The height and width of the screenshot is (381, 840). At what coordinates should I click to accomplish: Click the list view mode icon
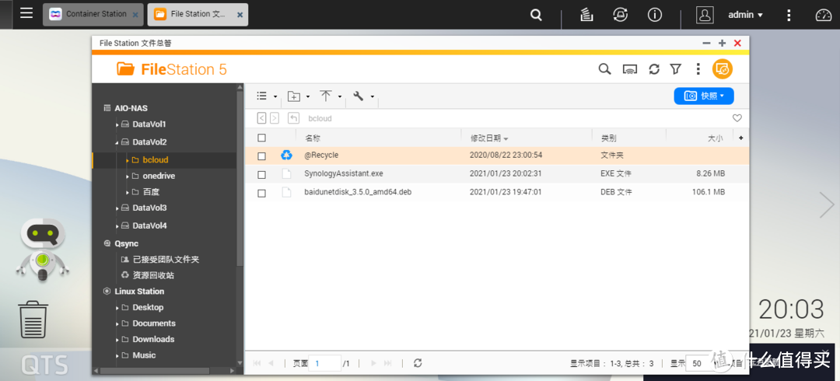[x=262, y=96]
